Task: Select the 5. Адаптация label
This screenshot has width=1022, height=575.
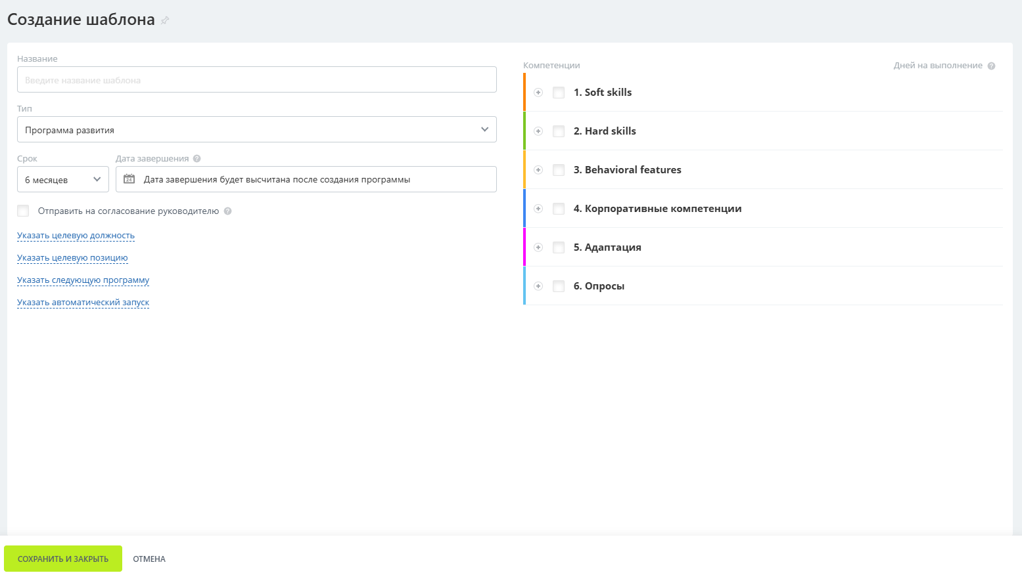Action: [607, 247]
